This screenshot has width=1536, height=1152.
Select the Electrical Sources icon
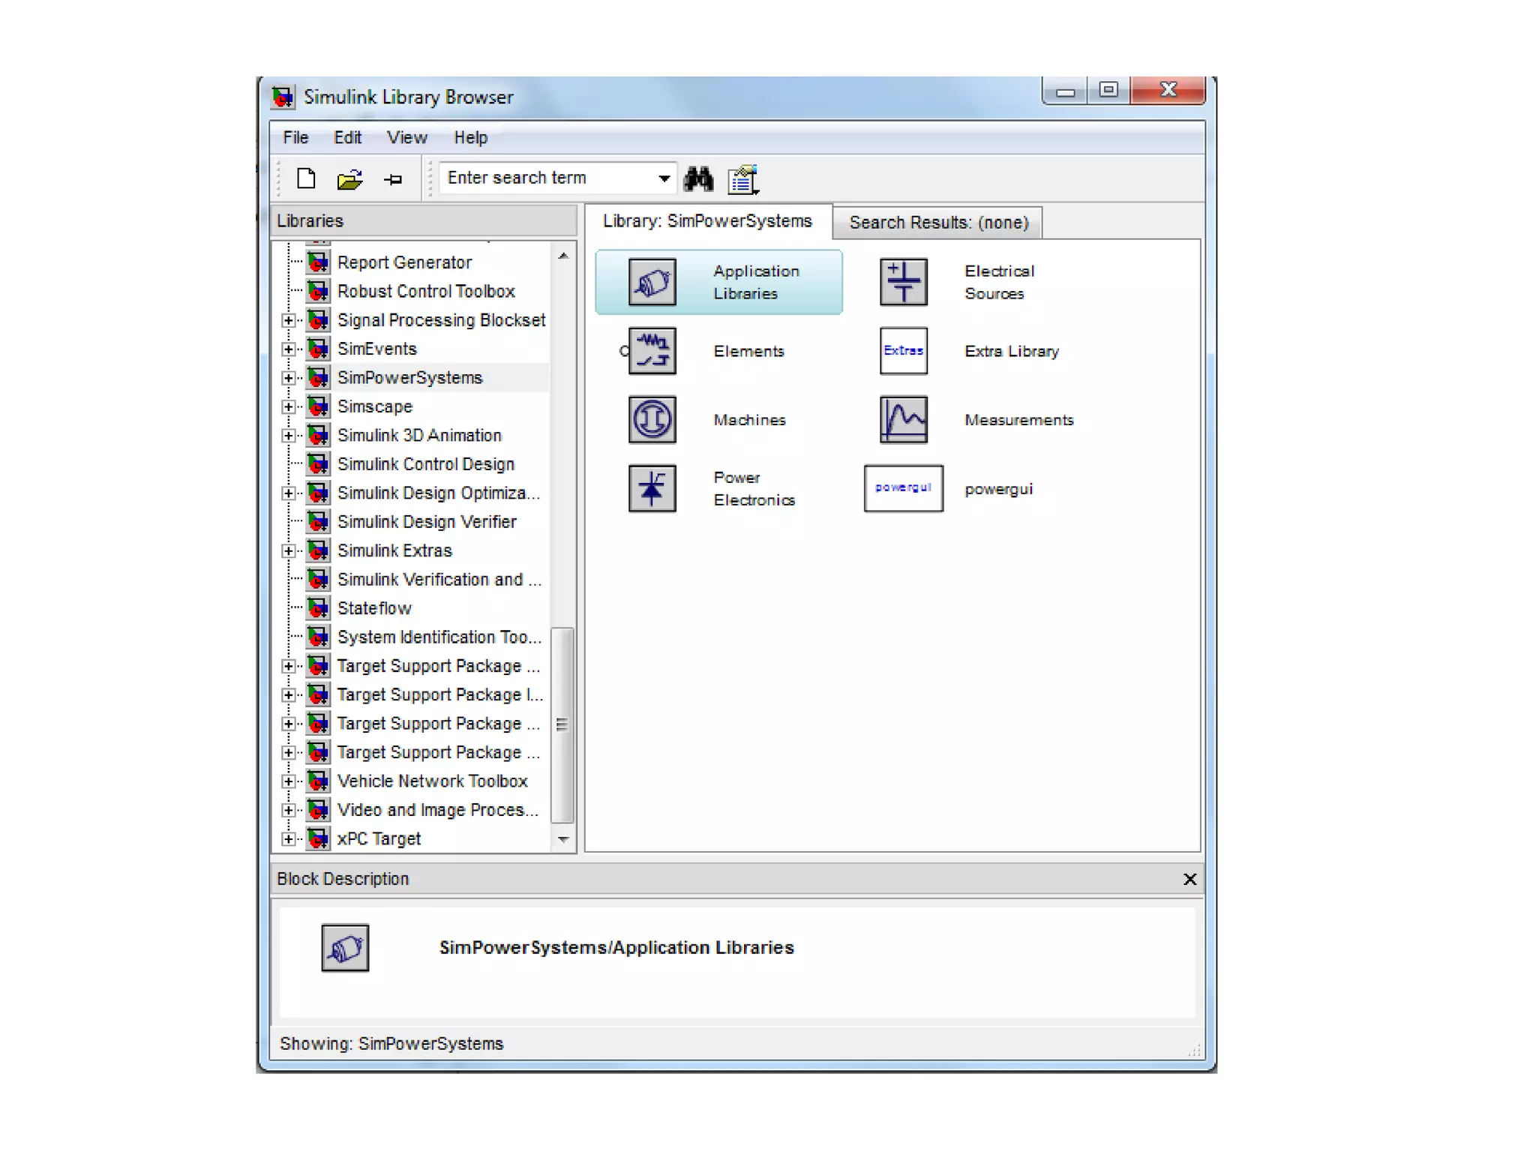pos(903,282)
